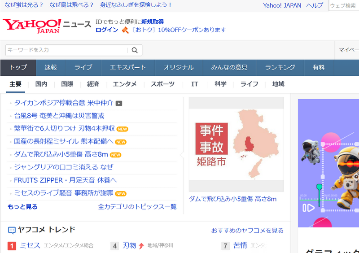Open the IT category
This screenshot has width=359, height=253.
point(195,84)
